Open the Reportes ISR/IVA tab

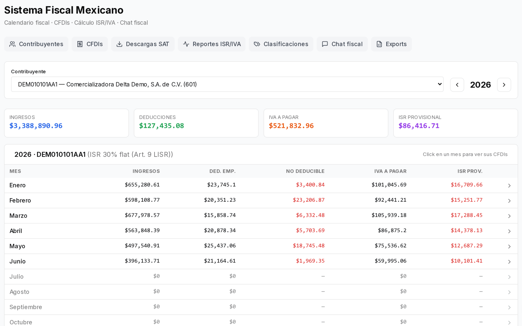click(x=212, y=44)
